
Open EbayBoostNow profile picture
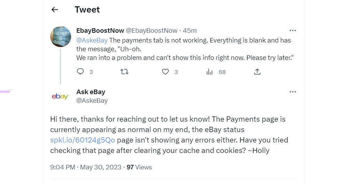click(x=61, y=36)
